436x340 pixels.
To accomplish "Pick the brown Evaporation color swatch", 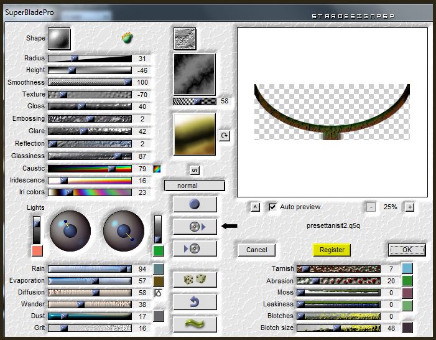I will [x=159, y=281].
